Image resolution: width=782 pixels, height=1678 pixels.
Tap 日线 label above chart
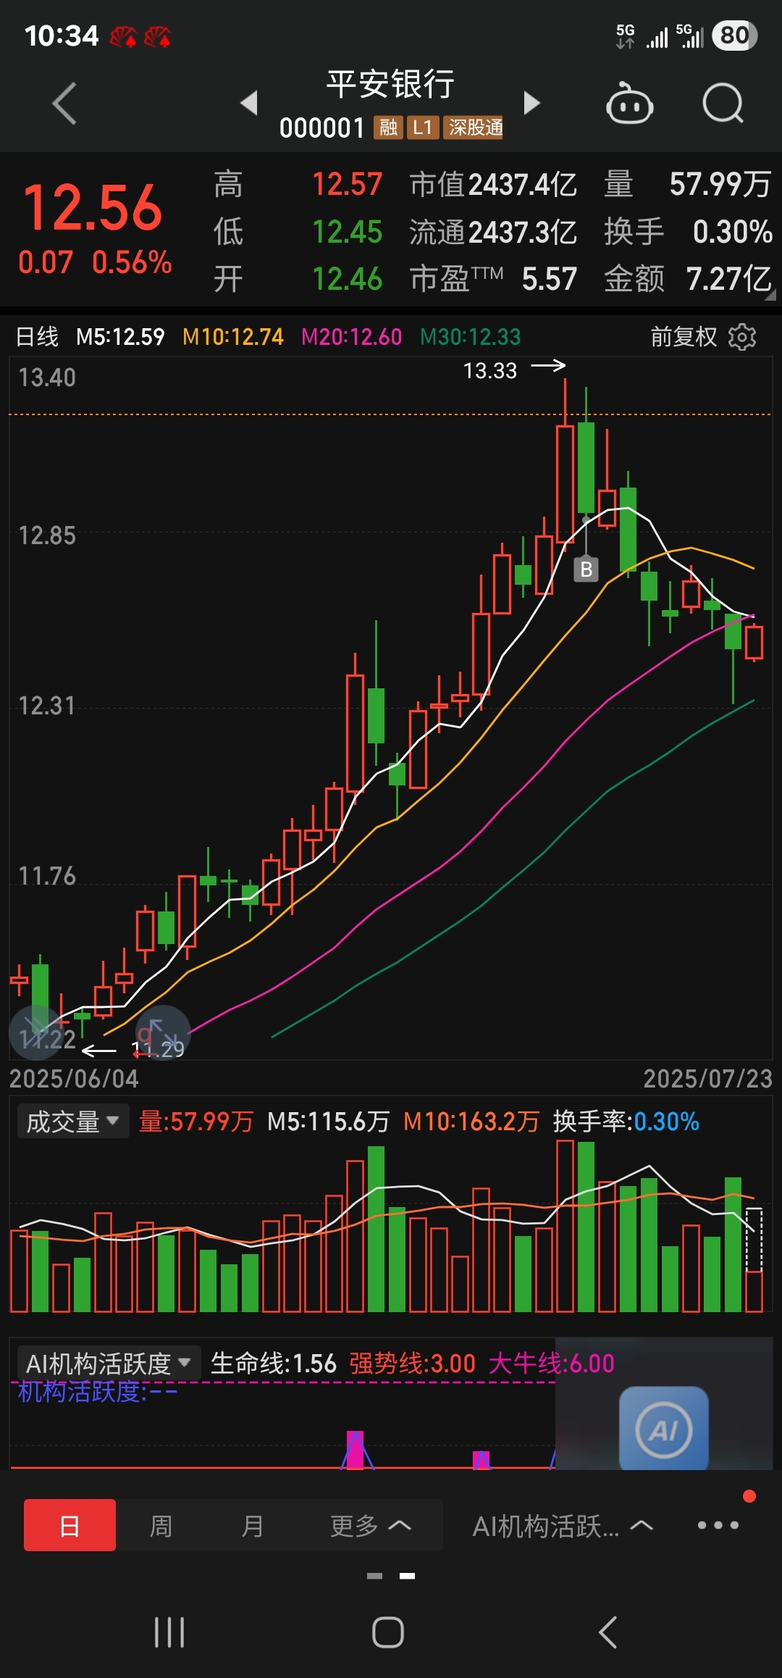coord(37,337)
